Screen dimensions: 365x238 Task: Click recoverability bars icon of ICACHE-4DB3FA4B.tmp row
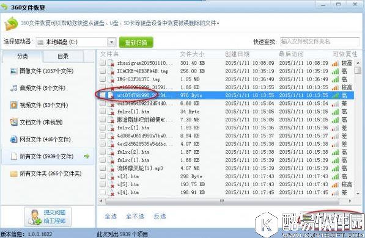tap(335, 71)
